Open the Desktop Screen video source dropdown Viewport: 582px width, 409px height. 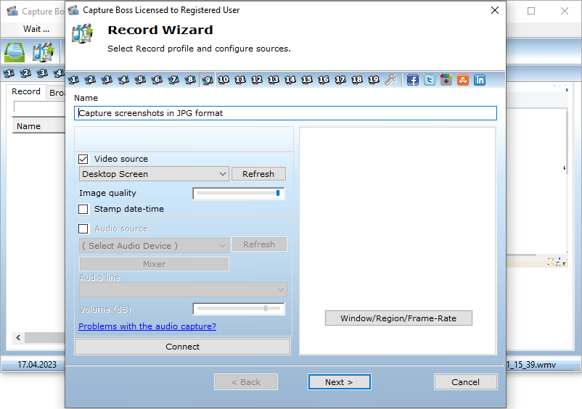point(154,174)
